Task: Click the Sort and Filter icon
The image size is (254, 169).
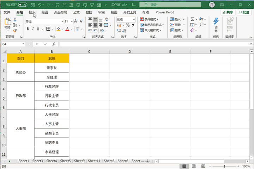Action: [201, 19]
